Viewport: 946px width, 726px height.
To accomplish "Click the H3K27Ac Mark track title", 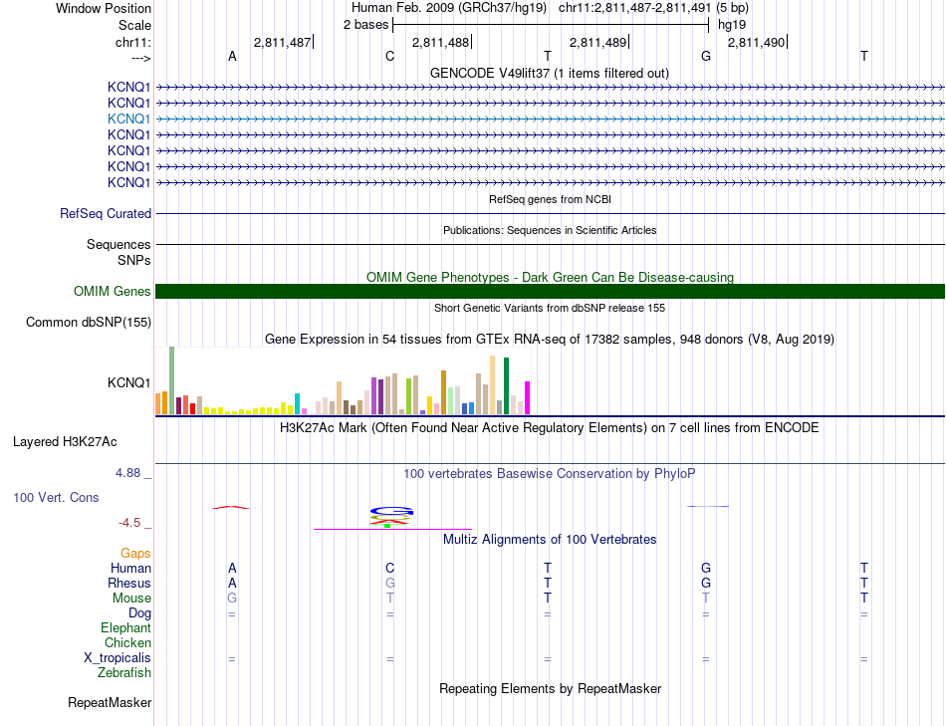I will [x=550, y=428].
